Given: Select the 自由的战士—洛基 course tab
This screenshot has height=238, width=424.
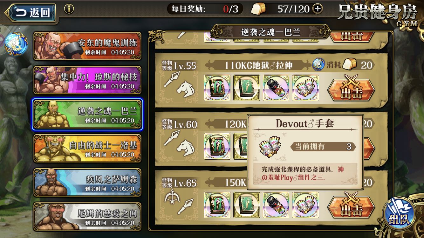Looking at the screenshot, I should click(x=87, y=149).
